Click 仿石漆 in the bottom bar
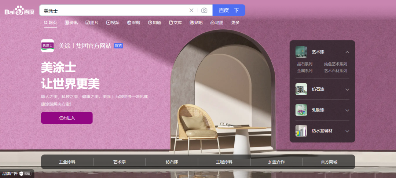The height and width of the screenshot is (178, 396). [x=172, y=162]
